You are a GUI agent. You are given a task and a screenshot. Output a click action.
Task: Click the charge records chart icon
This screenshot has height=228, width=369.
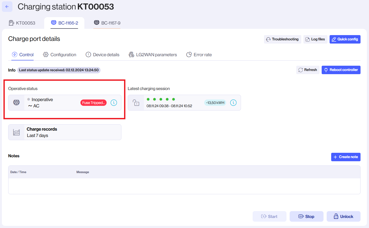[16, 132]
